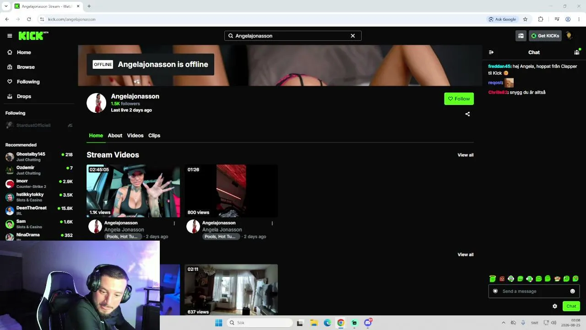Open the Drops sidebar item
The height and width of the screenshot is (330, 586).
[19, 96]
